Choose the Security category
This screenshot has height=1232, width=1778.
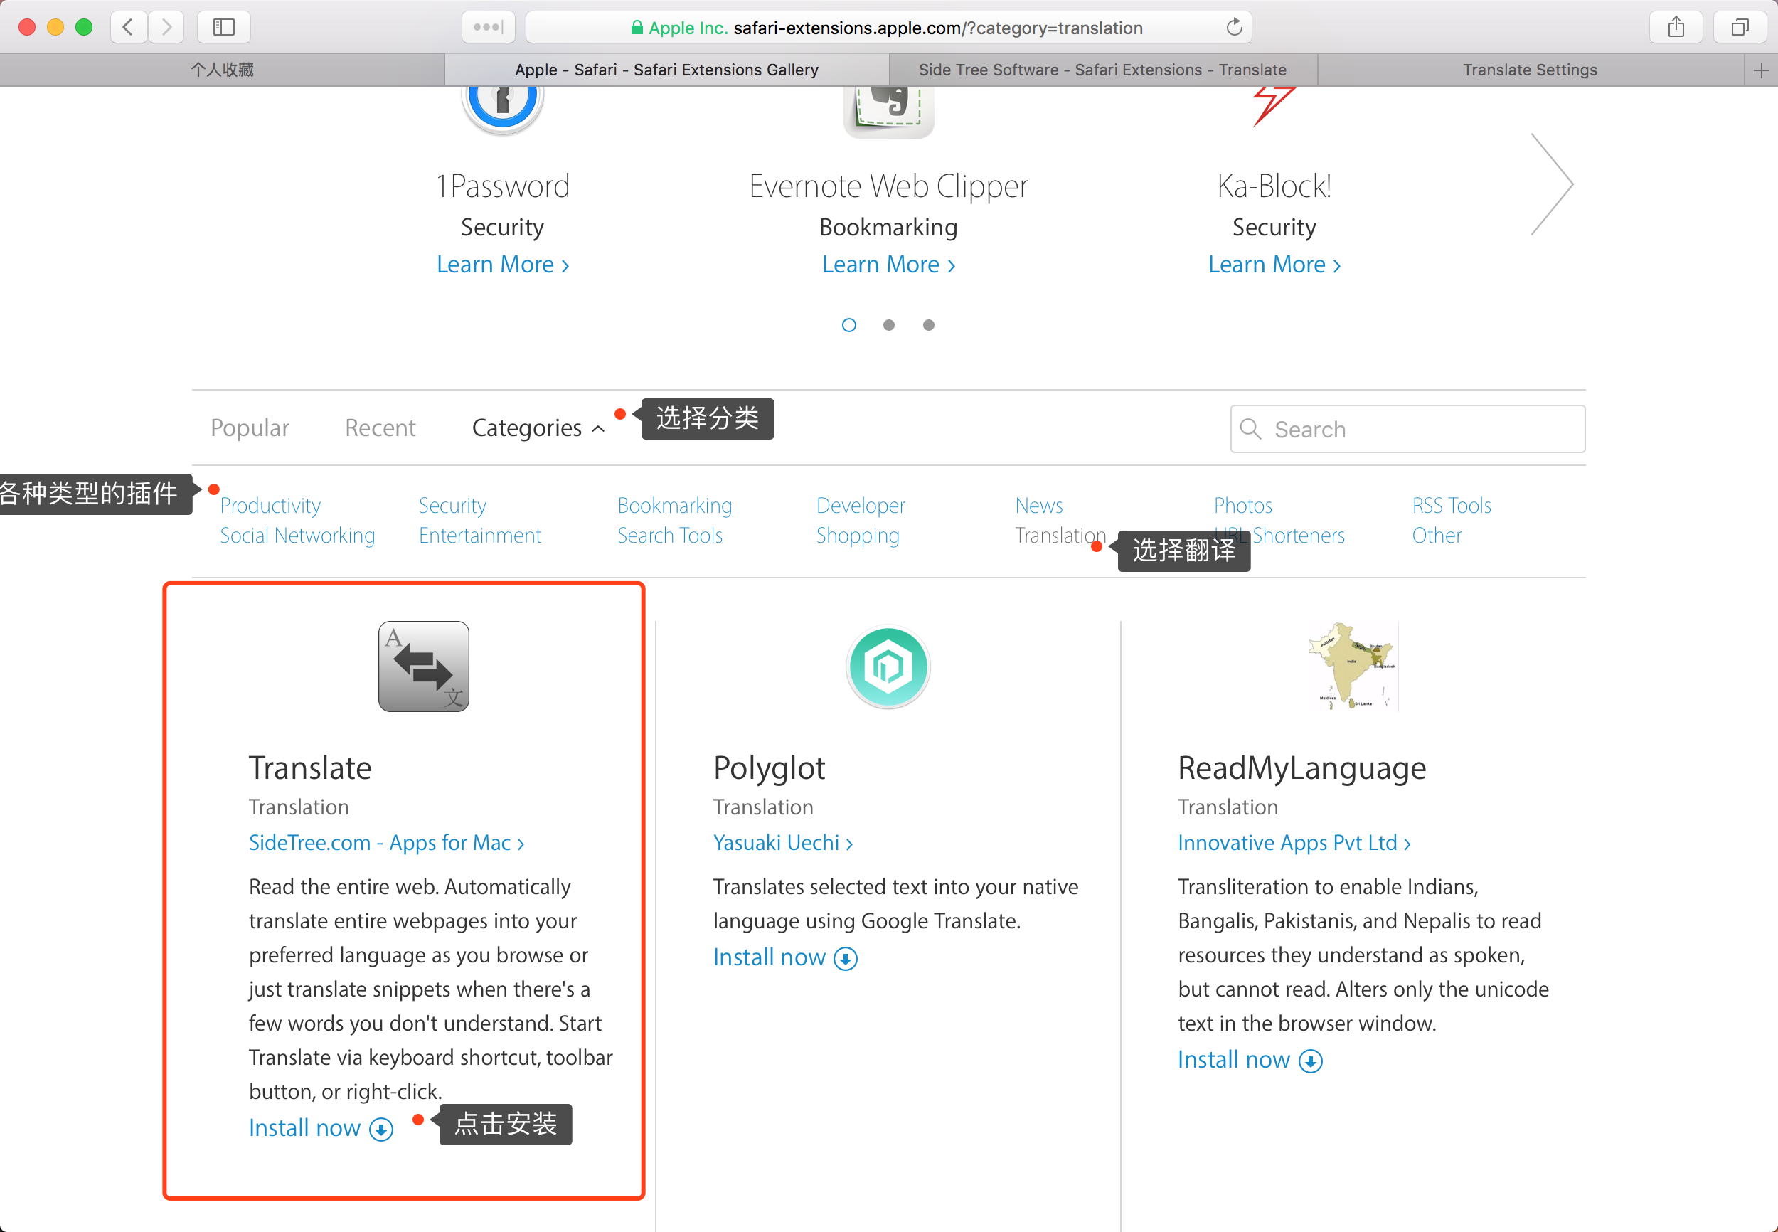452,506
